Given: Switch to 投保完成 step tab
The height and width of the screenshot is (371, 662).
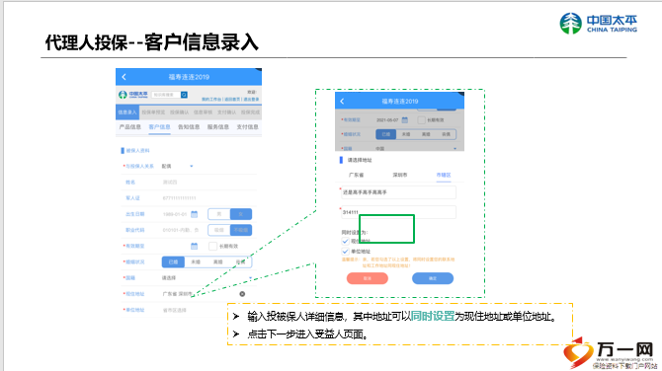Looking at the screenshot, I should tap(250, 112).
